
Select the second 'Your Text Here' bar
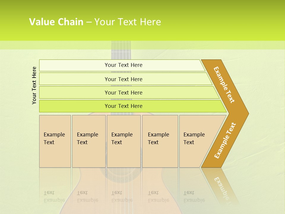[x=125, y=79]
